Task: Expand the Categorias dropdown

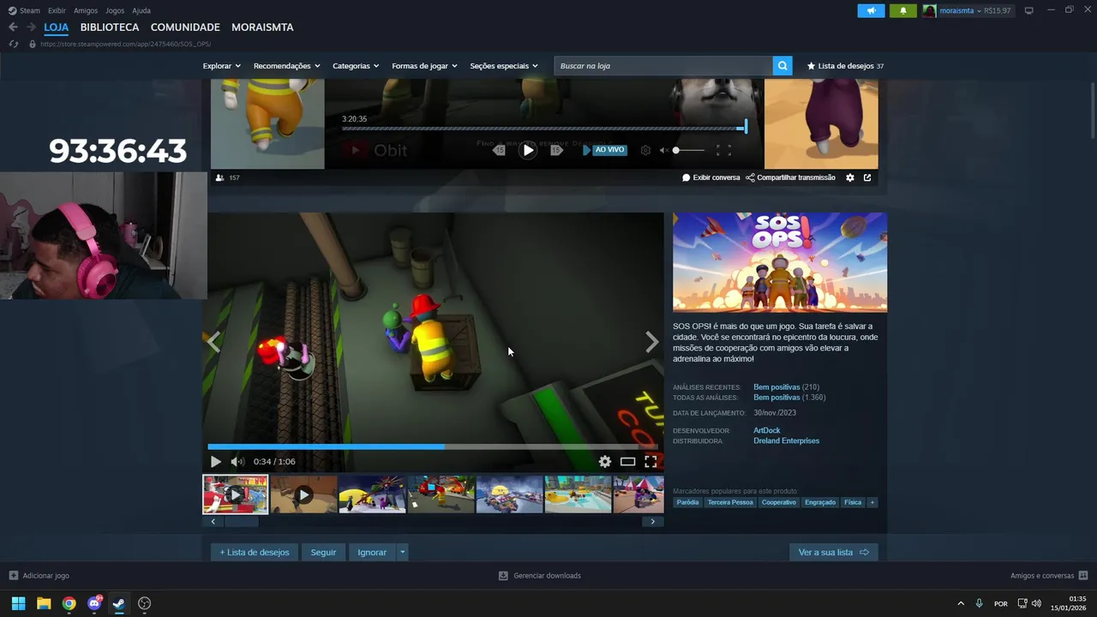Action: tap(356, 66)
